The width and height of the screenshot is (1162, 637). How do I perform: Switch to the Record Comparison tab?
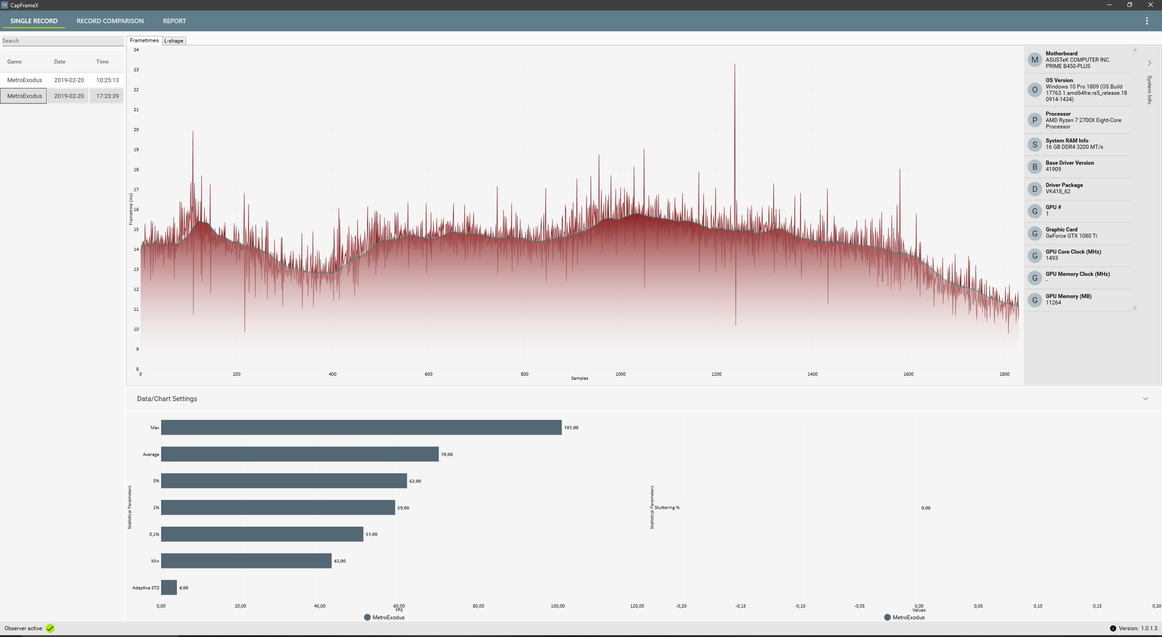(110, 21)
